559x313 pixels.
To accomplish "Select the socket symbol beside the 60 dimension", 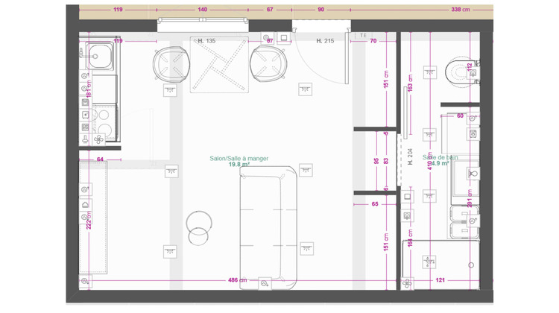I will 473,118.
